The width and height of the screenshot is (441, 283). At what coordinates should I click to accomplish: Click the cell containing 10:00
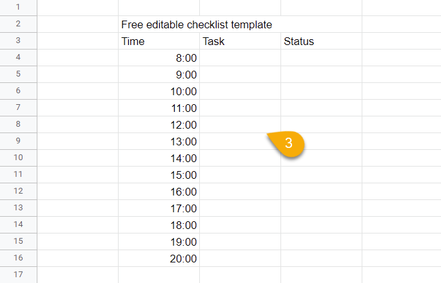tap(159, 91)
